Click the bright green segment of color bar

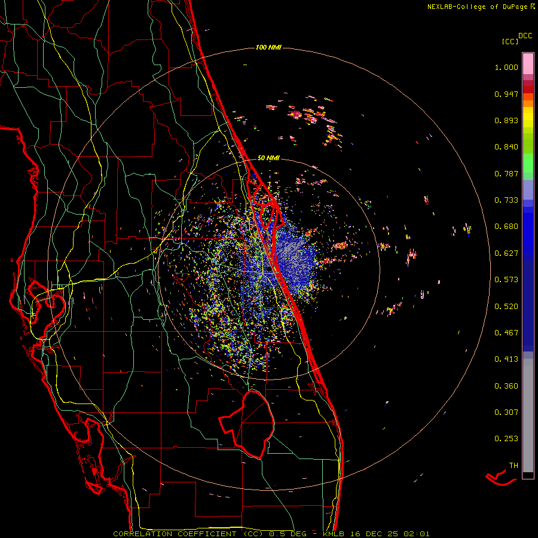[528, 163]
